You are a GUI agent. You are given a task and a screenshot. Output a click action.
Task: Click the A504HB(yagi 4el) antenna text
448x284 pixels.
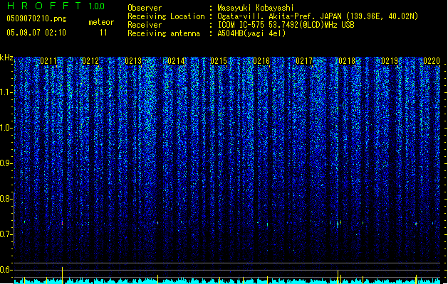click(x=251, y=33)
